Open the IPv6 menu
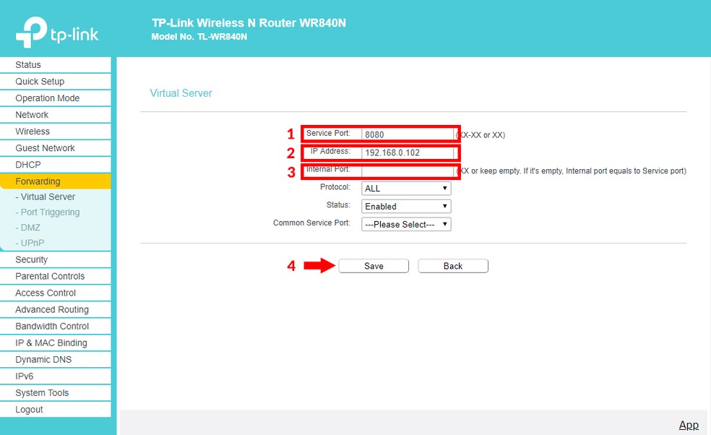 pyautogui.click(x=56, y=376)
